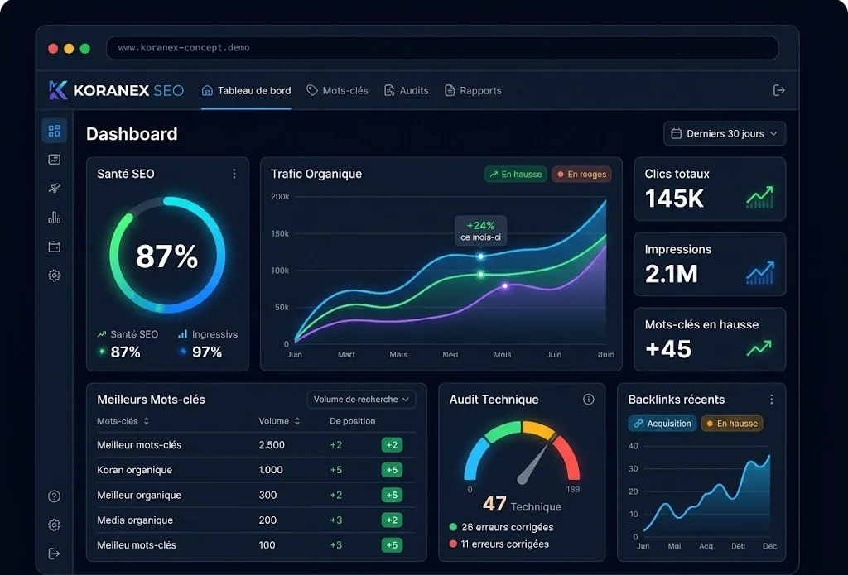The width and height of the screenshot is (848, 575).
Task: Click the En rouges tag
Action: pyautogui.click(x=581, y=174)
